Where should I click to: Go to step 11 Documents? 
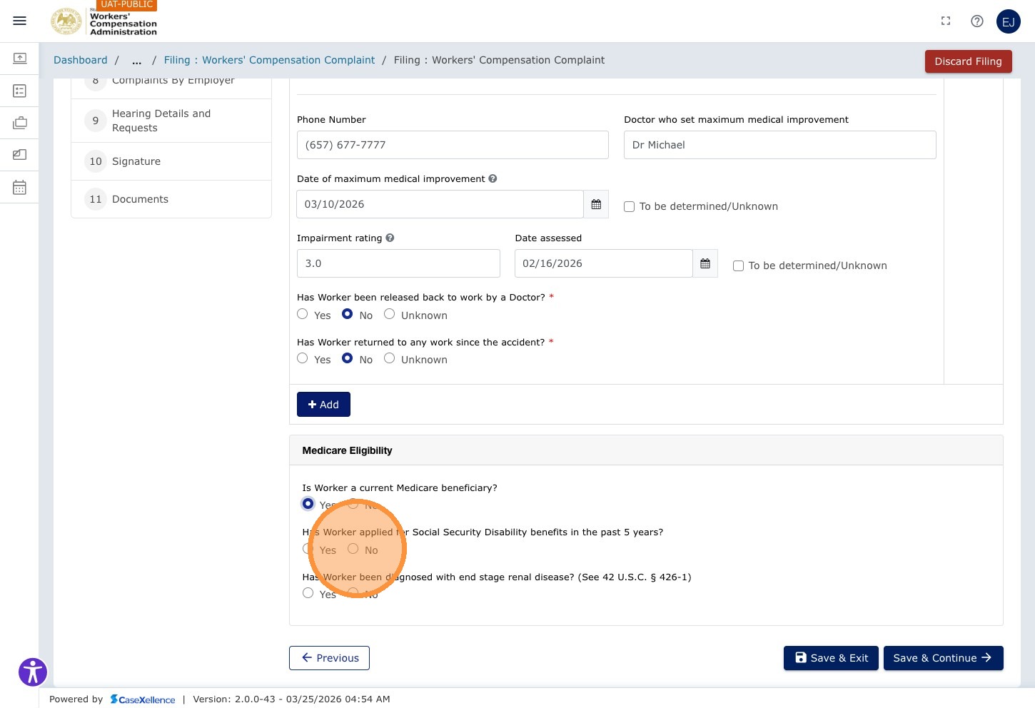click(171, 199)
